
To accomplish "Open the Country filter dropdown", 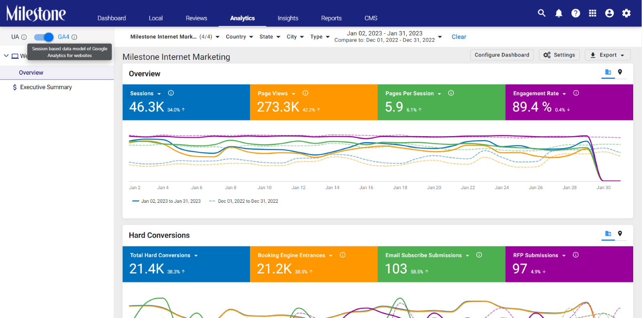I will click(x=240, y=37).
